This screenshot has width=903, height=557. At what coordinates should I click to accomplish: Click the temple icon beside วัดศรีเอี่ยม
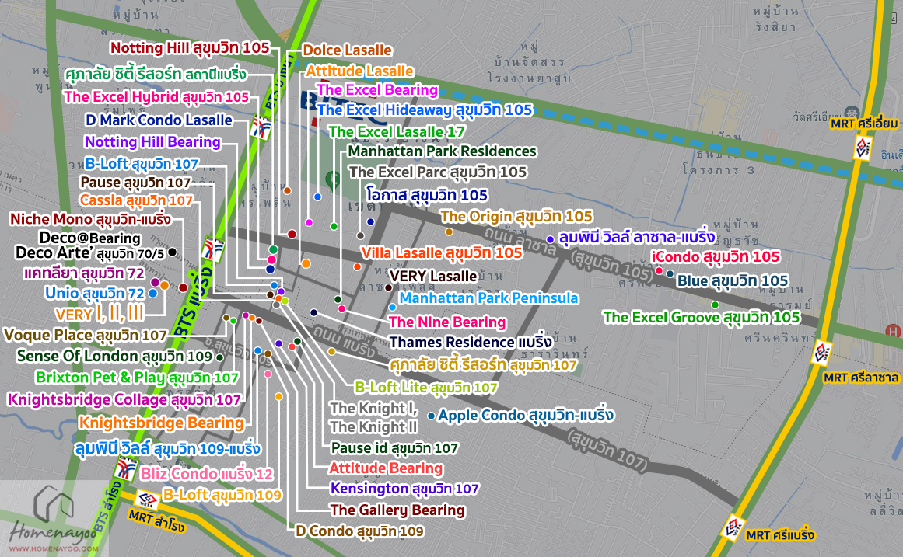click(851, 112)
